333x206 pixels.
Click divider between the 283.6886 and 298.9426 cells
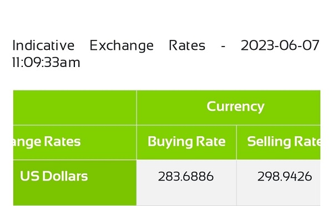pos(236,183)
